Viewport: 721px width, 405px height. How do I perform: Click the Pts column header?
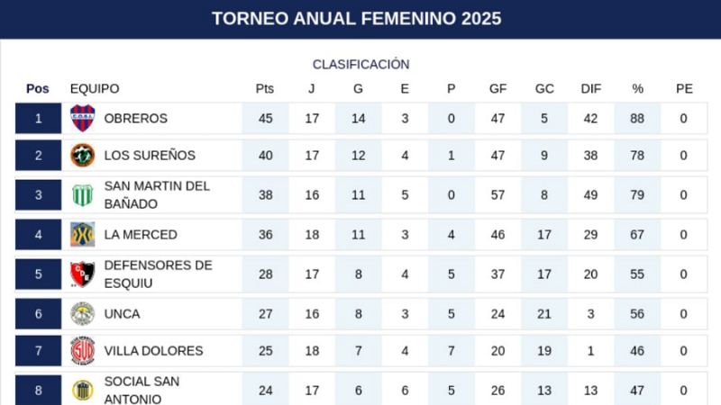[264, 89]
